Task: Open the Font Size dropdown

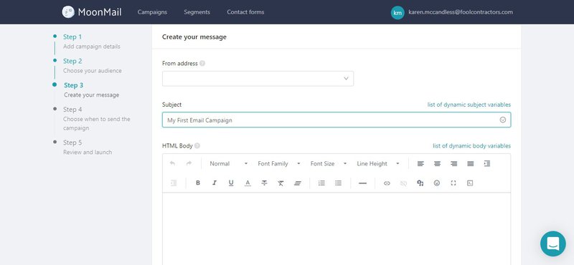Action: point(329,164)
